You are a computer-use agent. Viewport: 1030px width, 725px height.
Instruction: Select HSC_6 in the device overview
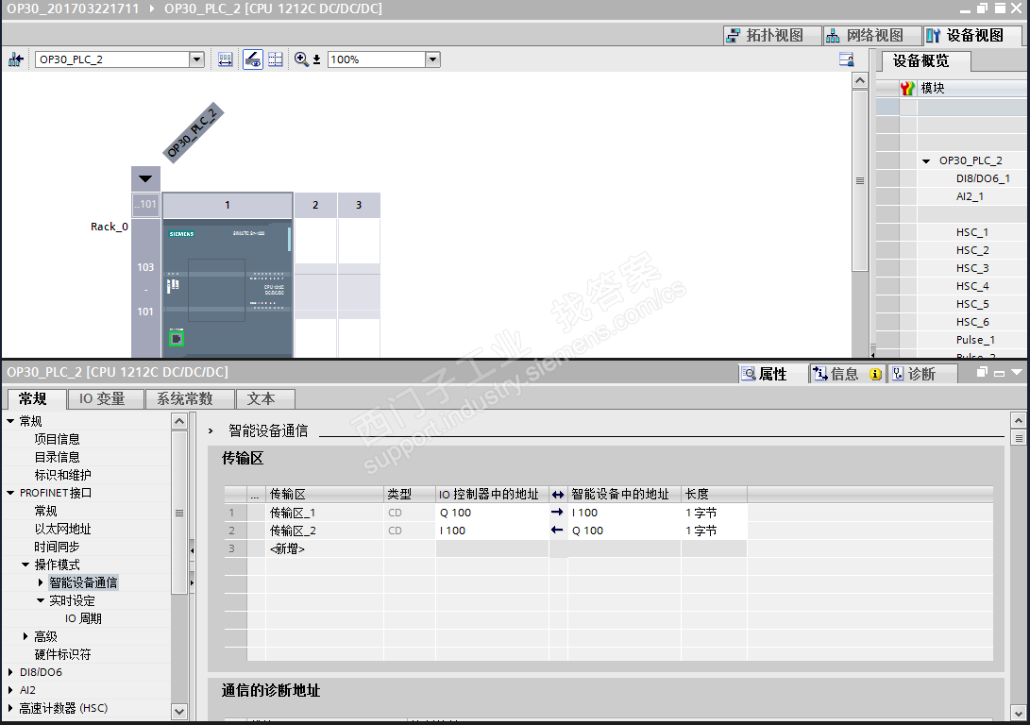coord(972,322)
